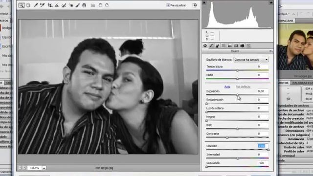Zoom out with the minus button
313x176 pixels.
tap(20, 168)
